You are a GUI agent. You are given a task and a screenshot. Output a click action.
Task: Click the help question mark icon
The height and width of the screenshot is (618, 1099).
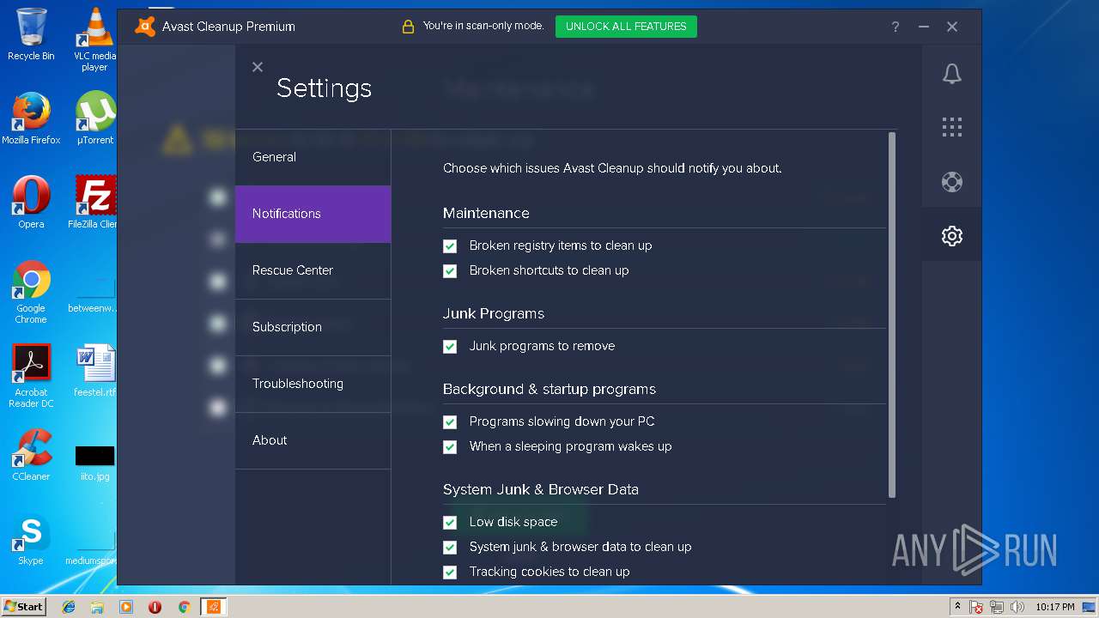tap(895, 27)
